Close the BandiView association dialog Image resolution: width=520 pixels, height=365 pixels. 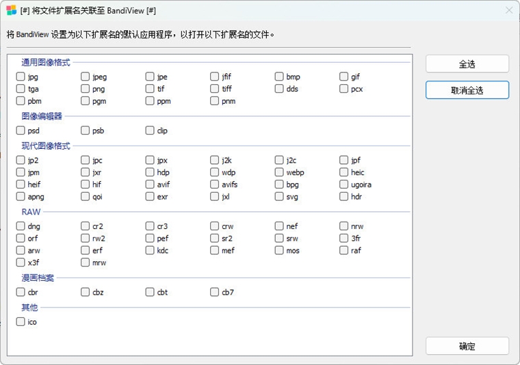click(x=509, y=11)
